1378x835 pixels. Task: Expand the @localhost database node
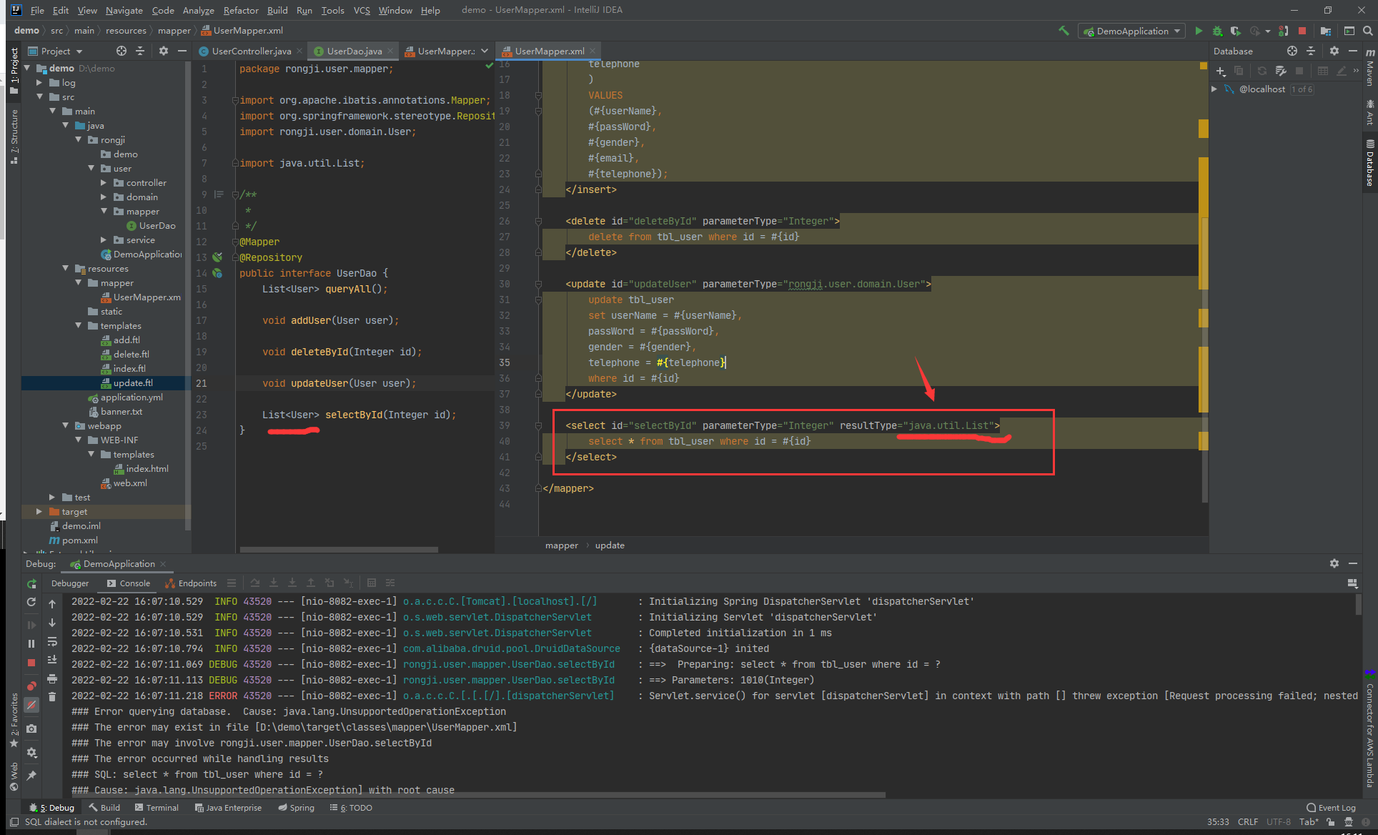click(1214, 89)
